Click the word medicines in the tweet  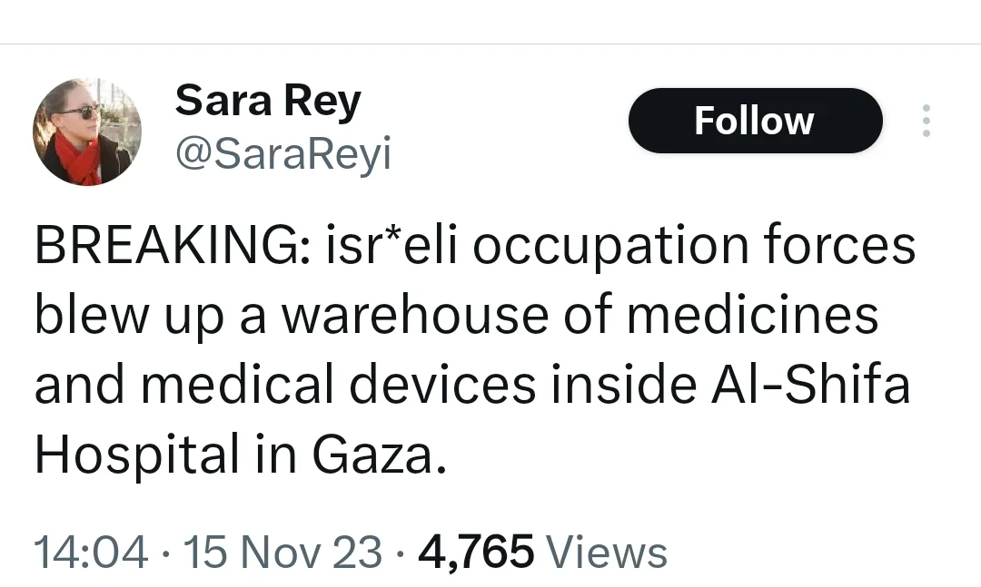click(x=753, y=315)
